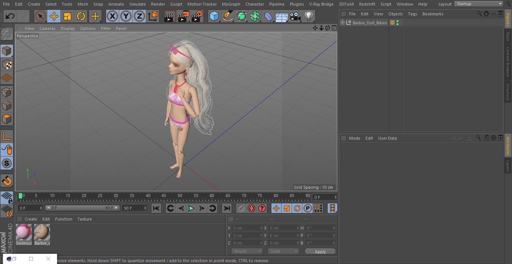Click the X position input field
This screenshot has height=264, width=512.
tap(247, 228)
